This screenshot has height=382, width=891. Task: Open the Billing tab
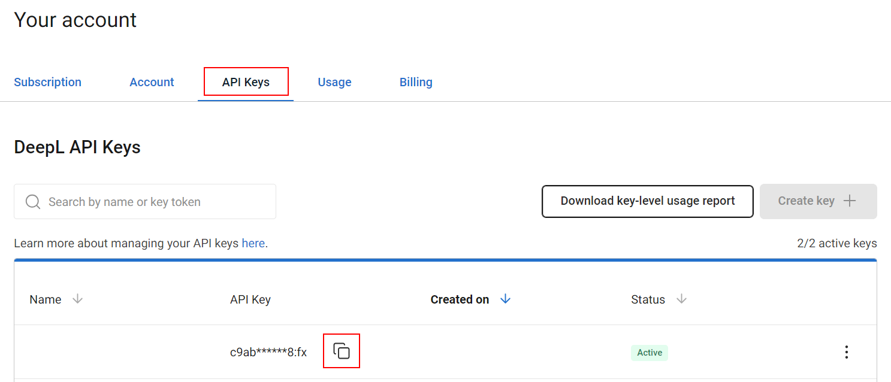pos(416,82)
